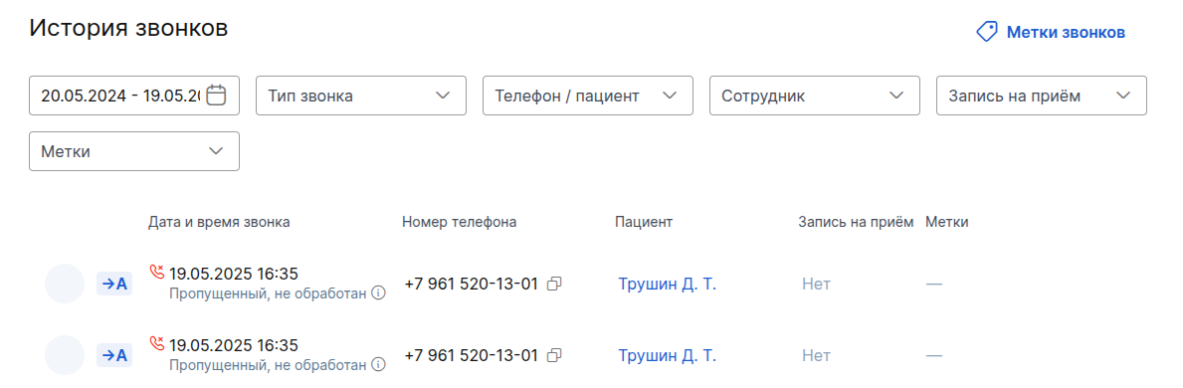Screen dimensions: 1183x388
Task: Click missed call icon in second row
Action: pyautogui.click(x=157, y=342)
